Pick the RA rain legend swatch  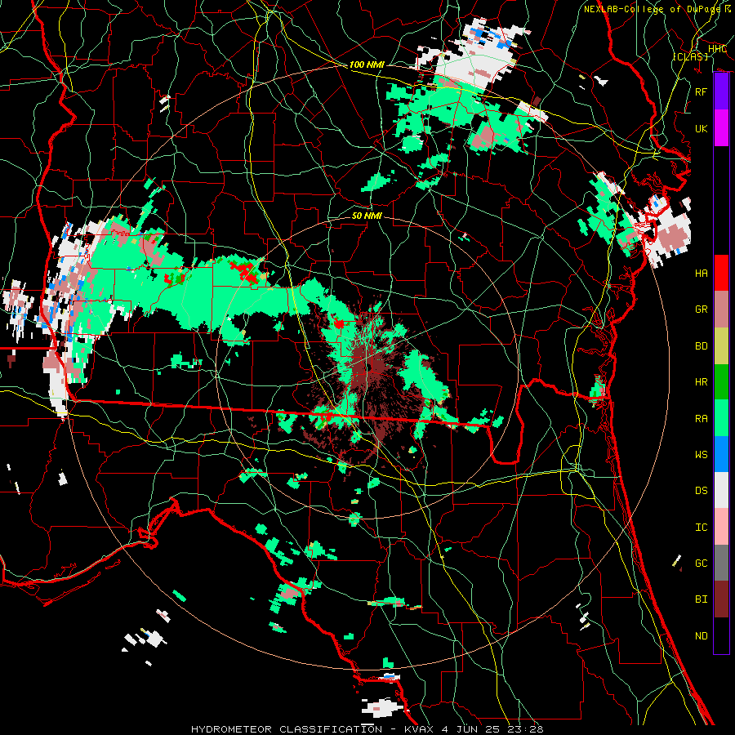721,418
